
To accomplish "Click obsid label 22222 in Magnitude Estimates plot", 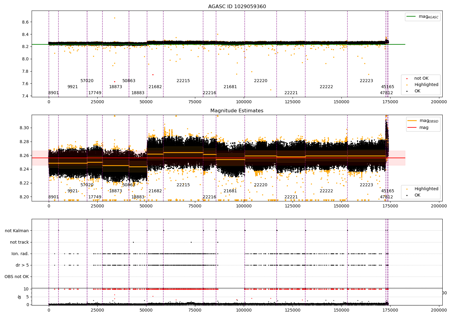I will (326, 191).
